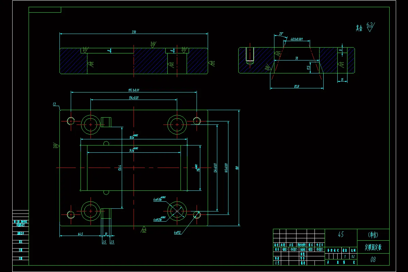Screen dimensions: 408x272
Task: Select the C2 chamfer label
Action: click(54, 104)
